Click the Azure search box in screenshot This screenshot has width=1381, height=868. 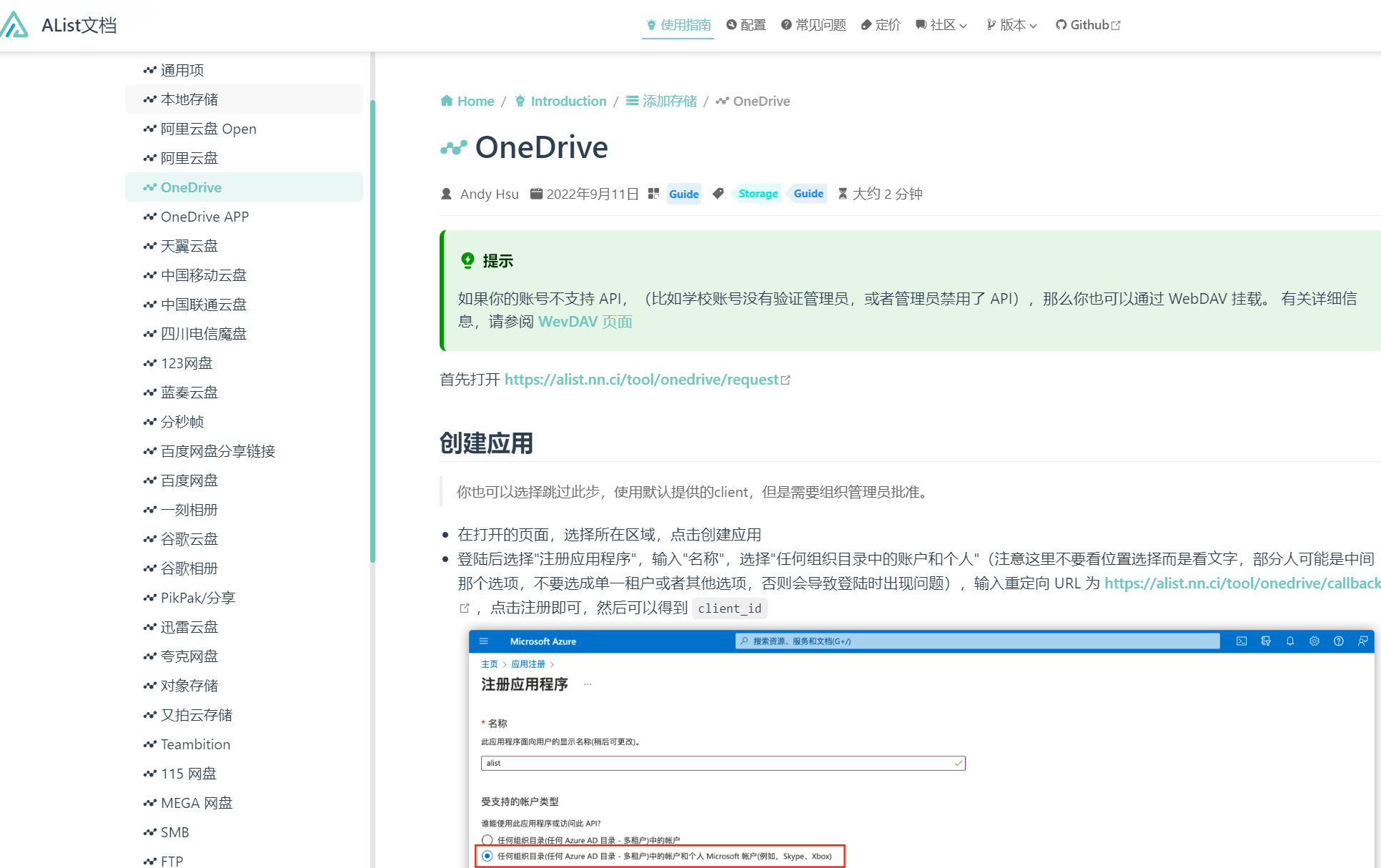pos(977,641)
